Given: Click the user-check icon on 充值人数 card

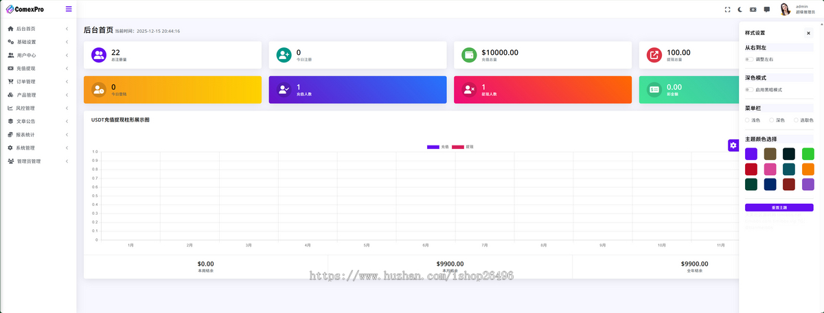Looking at the screenshot, I should (x=284, y=89).
